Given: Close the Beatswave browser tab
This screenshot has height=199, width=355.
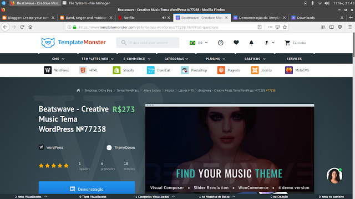Looking at the screenshot, I should click(x=226, y=18).
